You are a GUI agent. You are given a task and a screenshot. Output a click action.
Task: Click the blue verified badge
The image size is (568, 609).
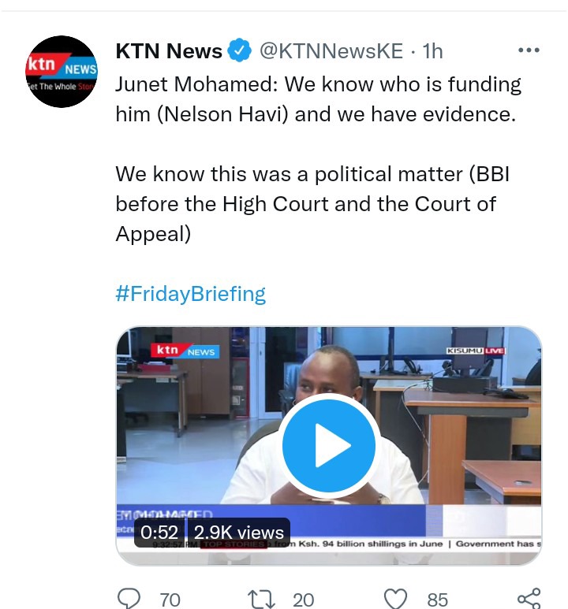tap(239, 50)
